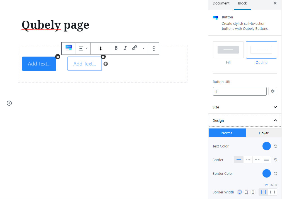Reset the Border Color
This screenshot has width=282, height=199.
pyautogui.click(x=275, y=173)
